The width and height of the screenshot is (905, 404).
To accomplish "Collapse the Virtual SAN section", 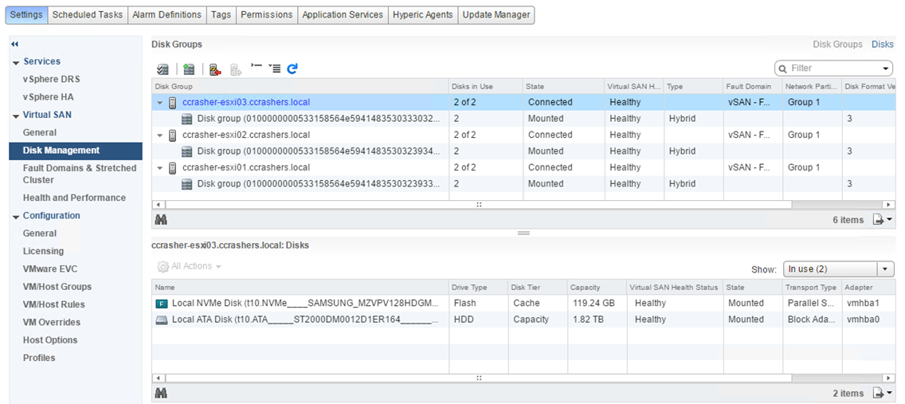I will (x=16, y=116).
